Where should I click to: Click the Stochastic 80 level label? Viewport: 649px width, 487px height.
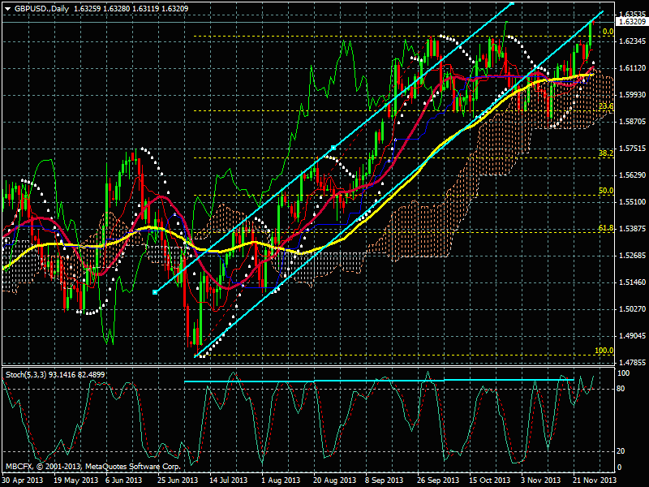[x=623, y=390]
